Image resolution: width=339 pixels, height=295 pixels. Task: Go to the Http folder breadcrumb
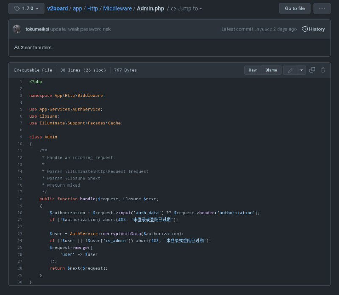coord(92,8)
